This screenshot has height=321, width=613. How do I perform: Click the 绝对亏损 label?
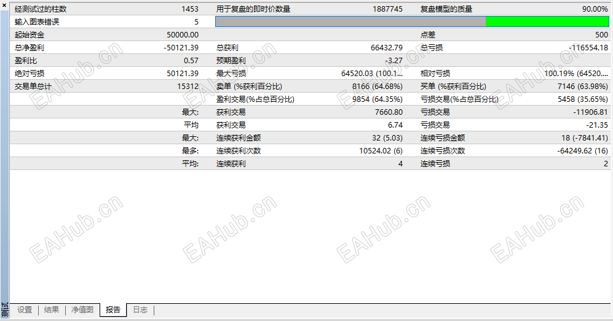click(x=30, y=73)
